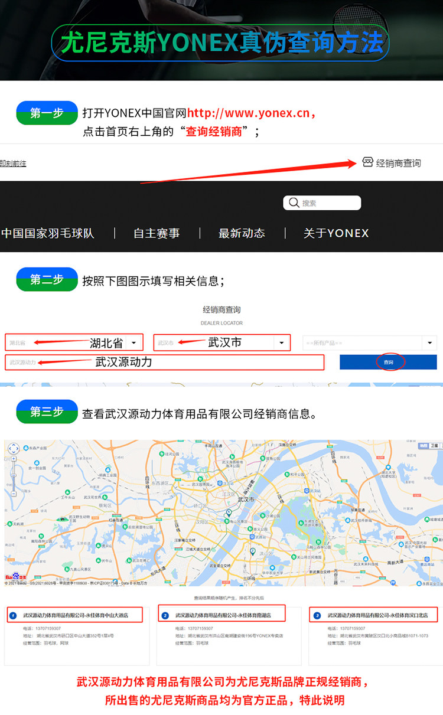Follow the 即刻前往 link

[x=13, y=164]
